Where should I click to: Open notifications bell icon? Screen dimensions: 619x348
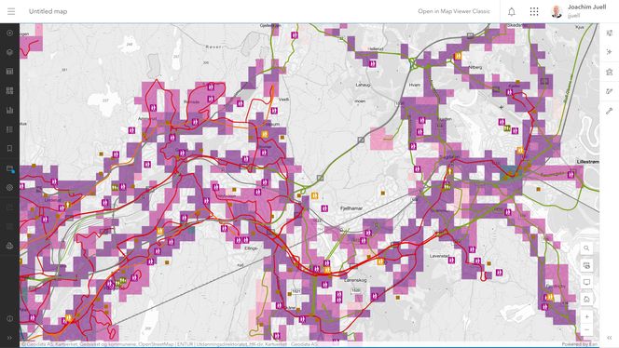[512, 11]
